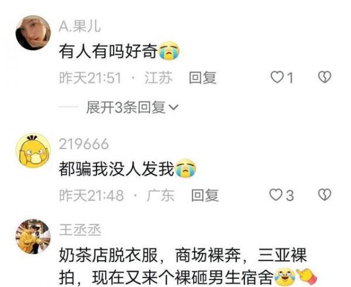The height and width of the screenshot is (287, 351).
Task: Reply to A.果儿's comment via 回复
Action: coord(202,78)
